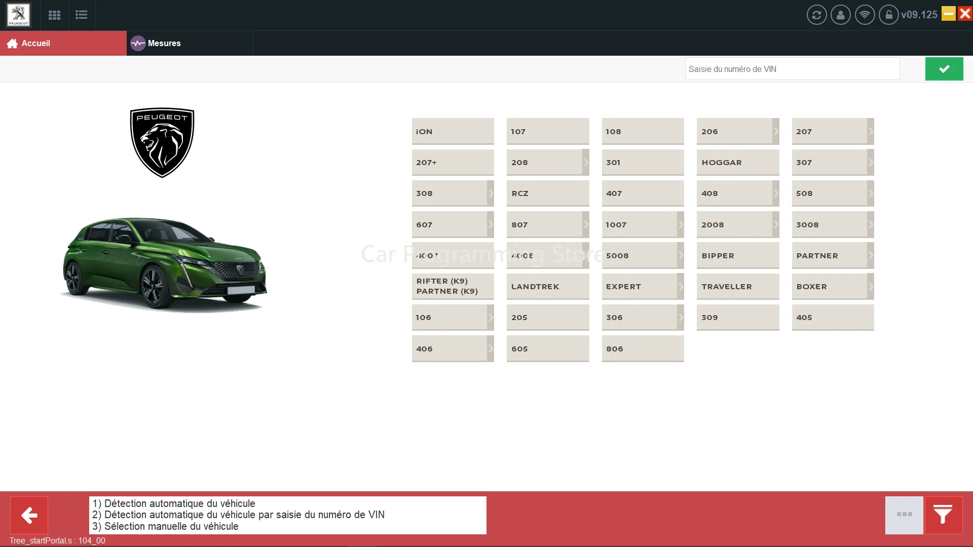Pick the RIFTER (K9) PARTNER (K9) model

(x=453, y=287)
